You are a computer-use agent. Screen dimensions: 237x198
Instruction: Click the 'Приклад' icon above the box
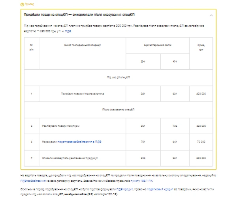[22, 4]
